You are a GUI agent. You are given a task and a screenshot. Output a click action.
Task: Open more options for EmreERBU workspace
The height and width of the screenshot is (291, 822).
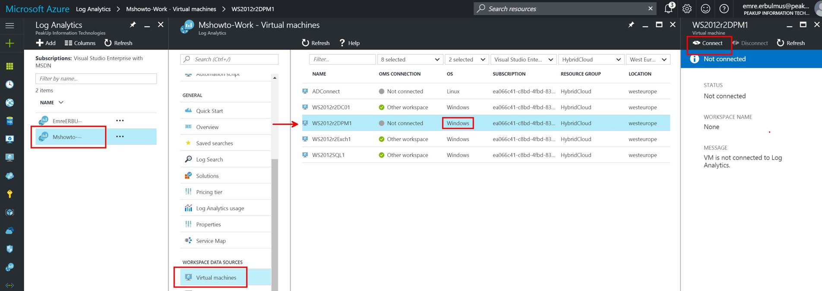pos(120,121)
